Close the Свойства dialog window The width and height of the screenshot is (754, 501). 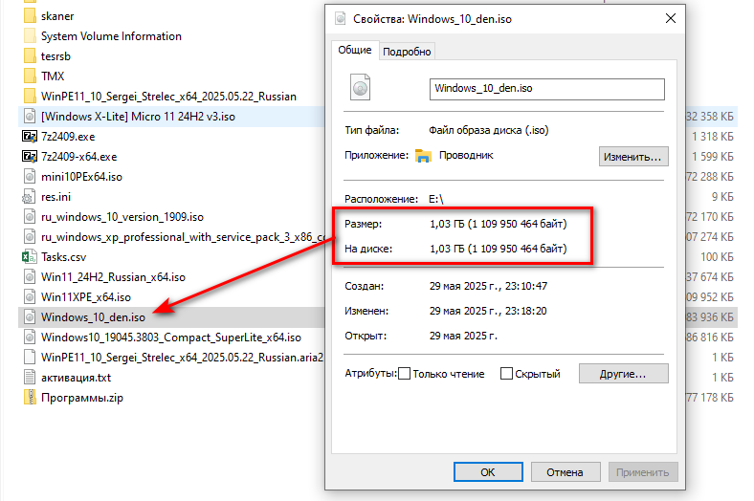tap(671, 19)
